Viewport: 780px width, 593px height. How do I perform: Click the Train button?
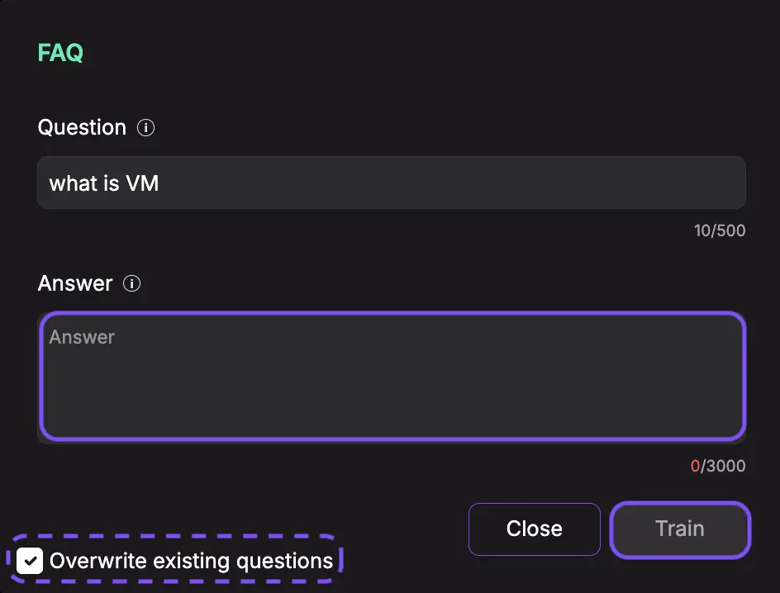coord(680,529)
